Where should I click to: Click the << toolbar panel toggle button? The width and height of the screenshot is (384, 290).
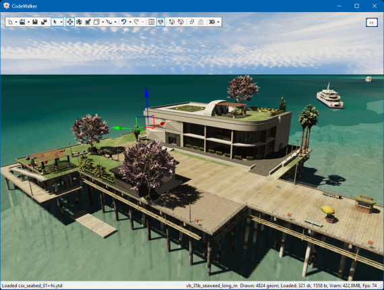[x=372, y=22]
